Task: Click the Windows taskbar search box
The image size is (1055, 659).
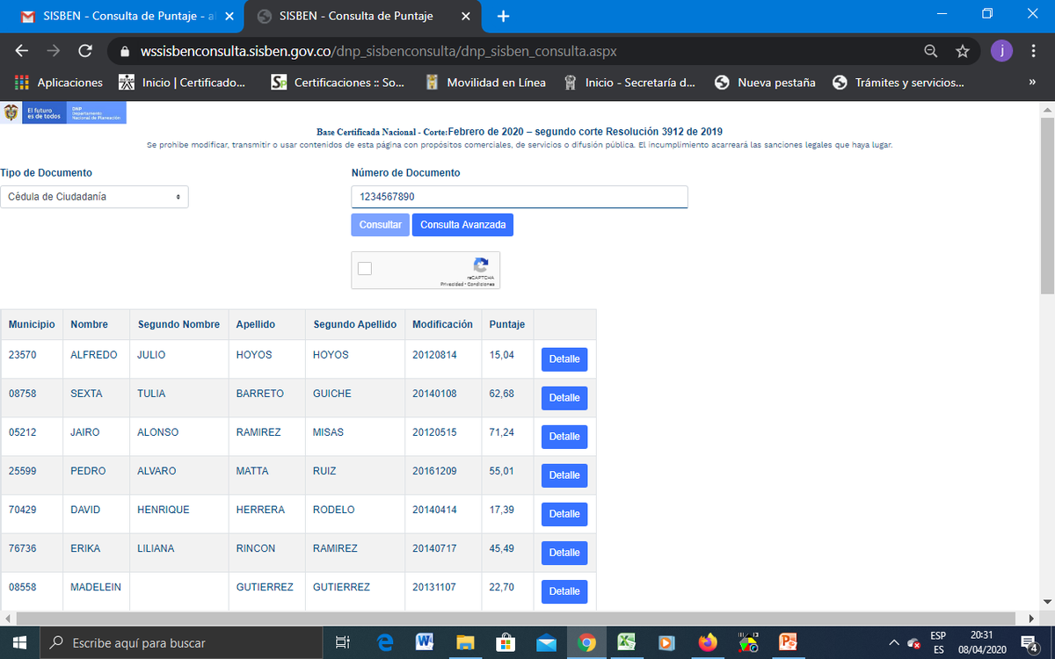Action: 181,642
